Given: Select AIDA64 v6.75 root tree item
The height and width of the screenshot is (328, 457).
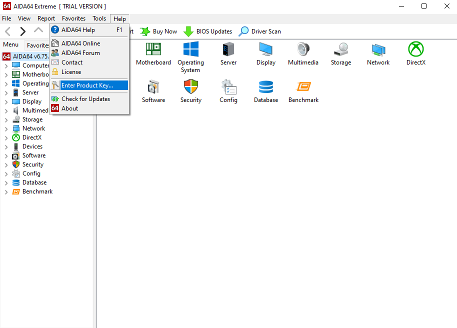Looking at the screenshot, I should 25,56.
